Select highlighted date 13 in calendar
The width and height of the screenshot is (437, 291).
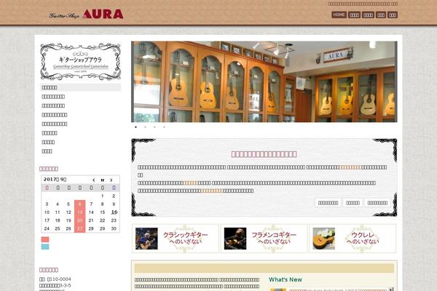click(x=79, y=212)
